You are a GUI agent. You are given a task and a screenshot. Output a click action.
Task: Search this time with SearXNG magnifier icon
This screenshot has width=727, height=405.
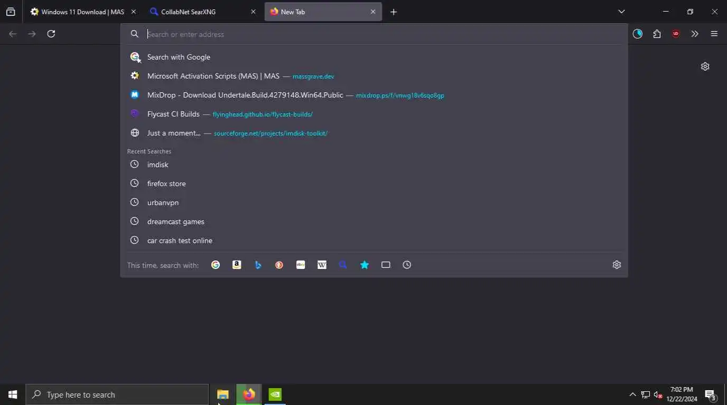coord(343,265)
